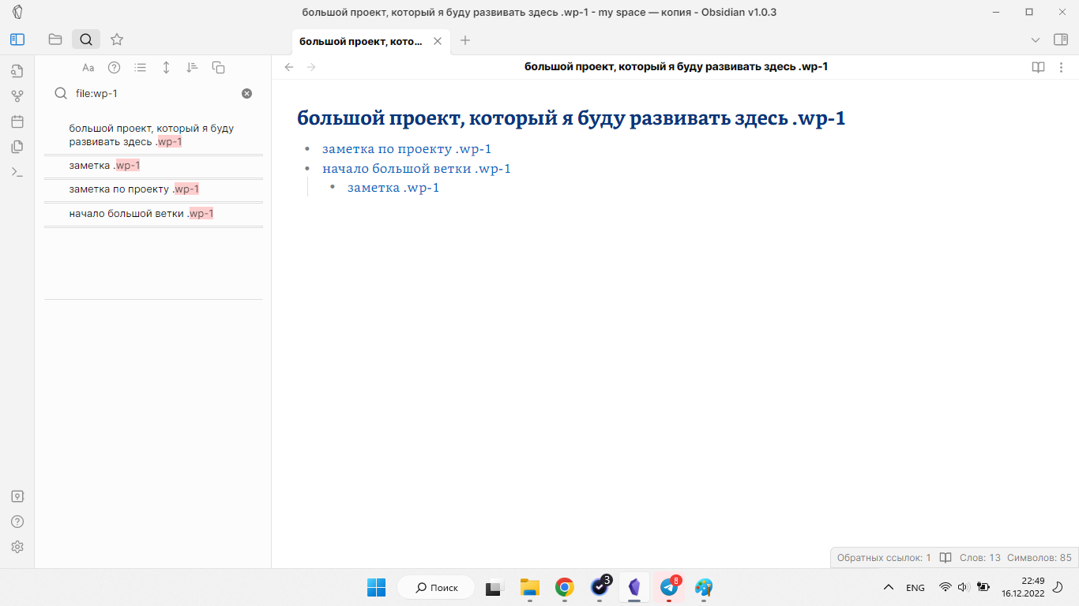1079x606 pixels.
Task: Open command palette terminal icon
Action: (x=17, y=172)
